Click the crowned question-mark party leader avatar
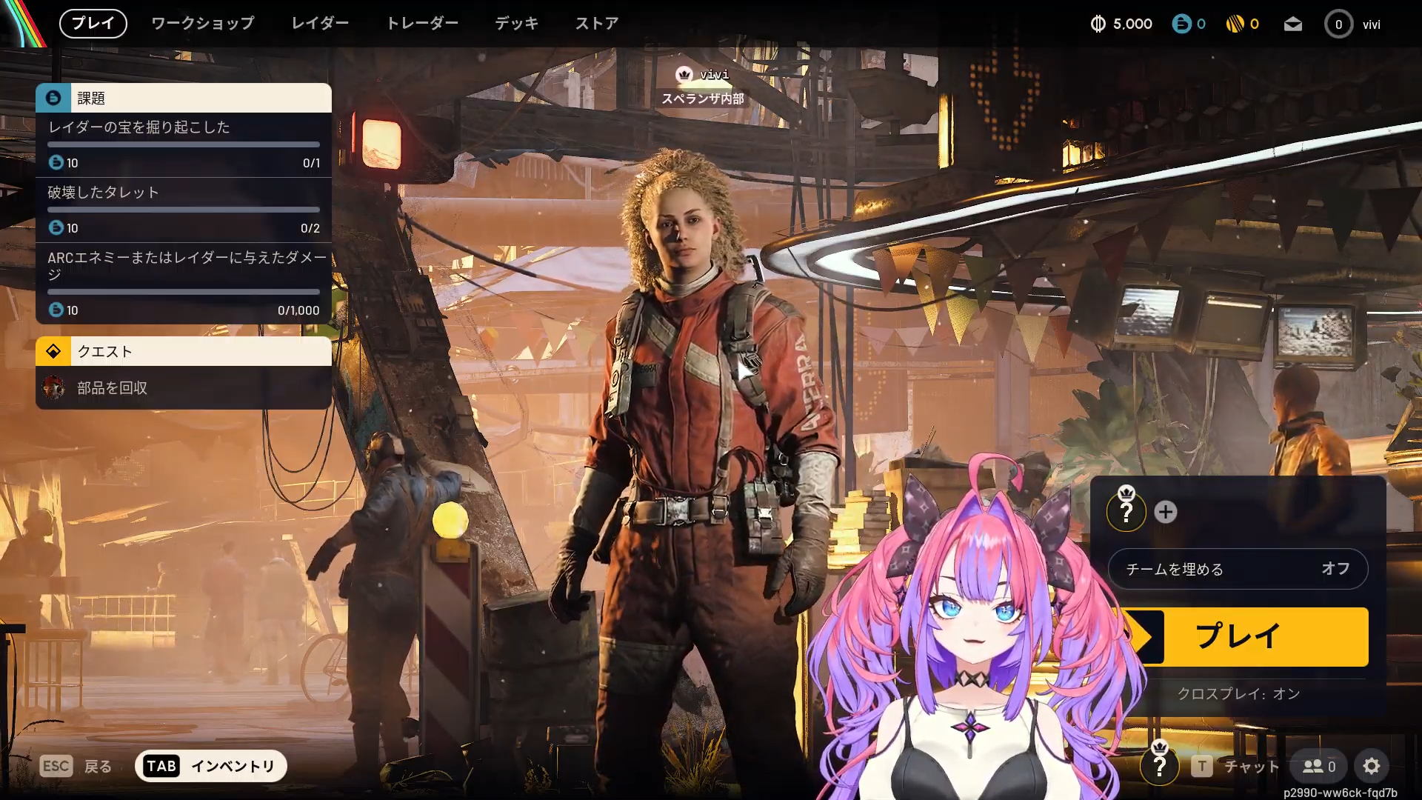 coord(1126,510)
